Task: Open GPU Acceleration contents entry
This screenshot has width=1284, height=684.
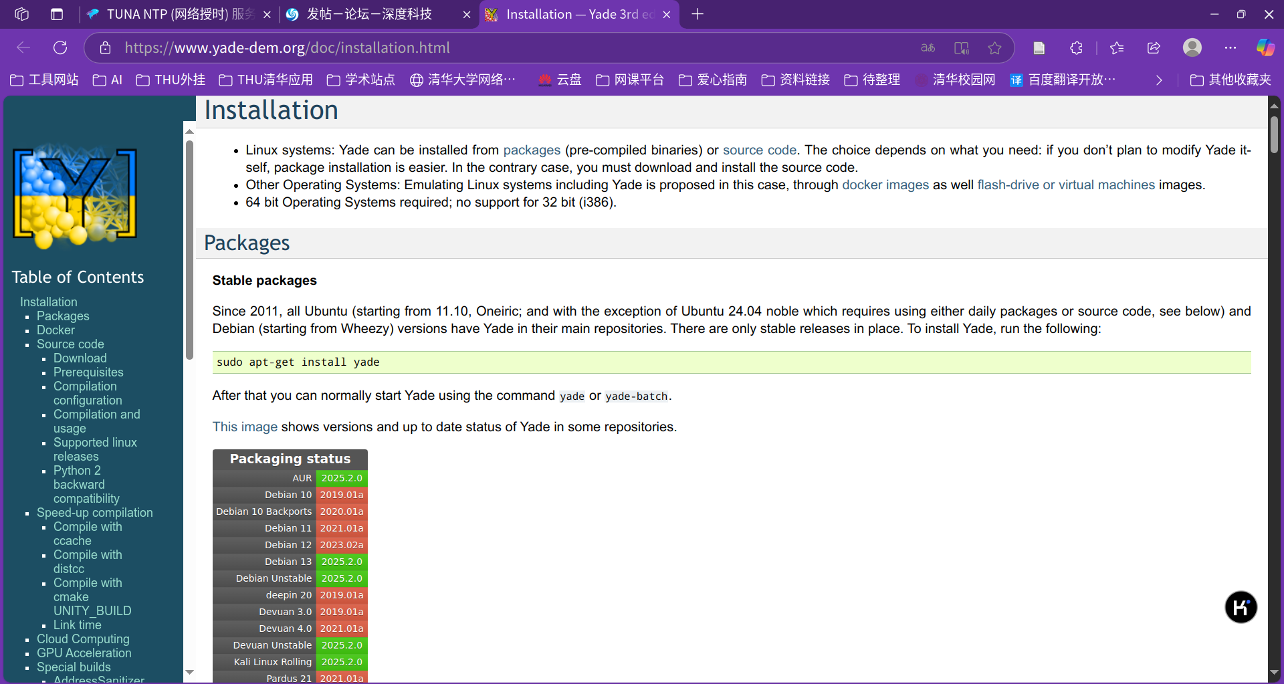Action: 84,653
